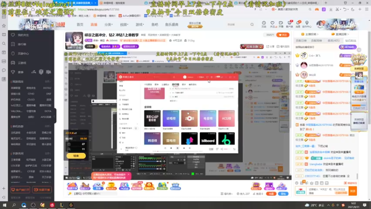Click the purple 超级粉丝团 button
371x209 pixels.
tap(130, 46)
